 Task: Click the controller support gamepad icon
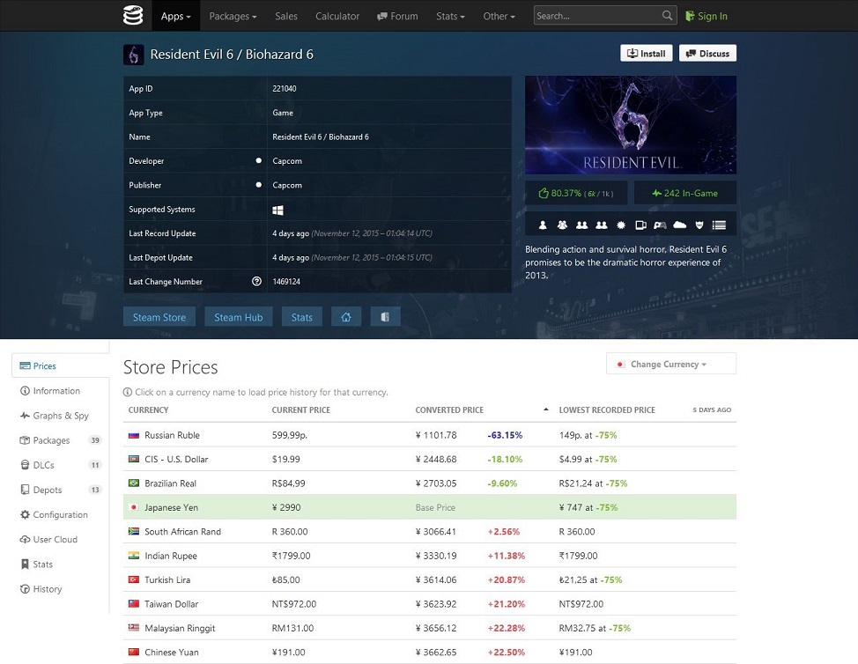(660, 225)
